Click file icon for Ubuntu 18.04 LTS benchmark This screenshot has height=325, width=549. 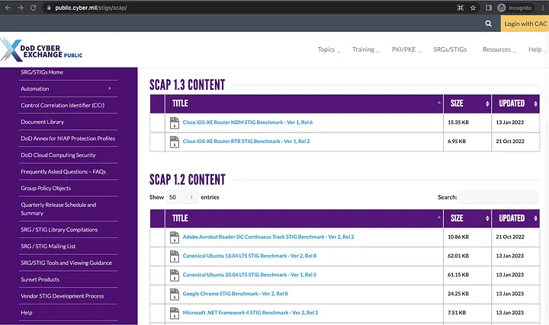[x=175, y=256]
